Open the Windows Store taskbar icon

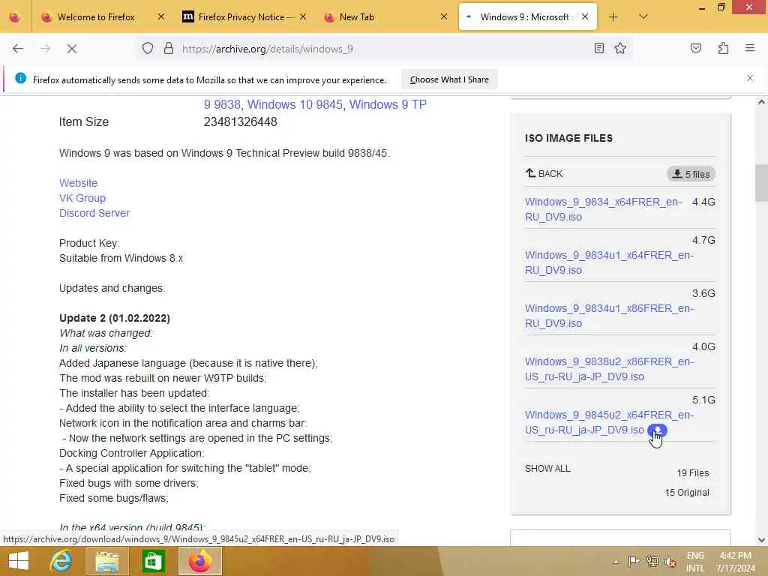point(153,561)
